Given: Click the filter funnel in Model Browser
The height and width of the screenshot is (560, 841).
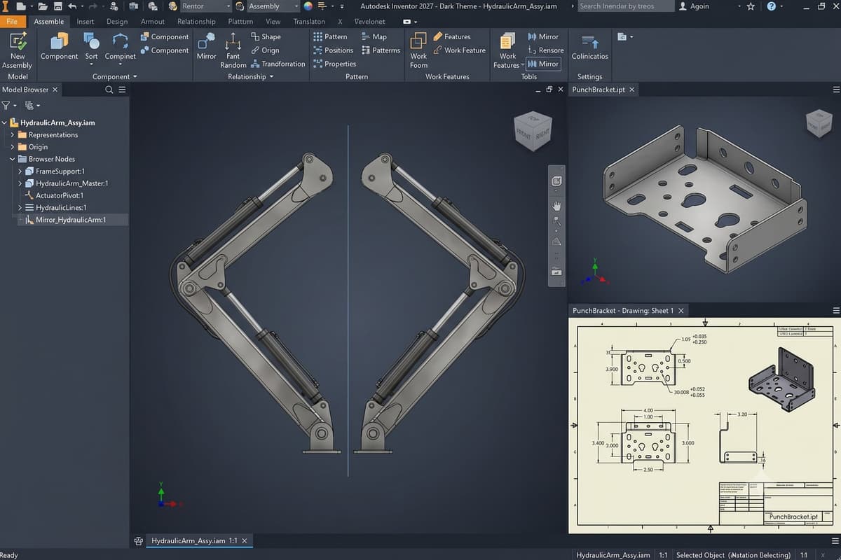Looking at the screenshot, I should (x=6, y=106).
